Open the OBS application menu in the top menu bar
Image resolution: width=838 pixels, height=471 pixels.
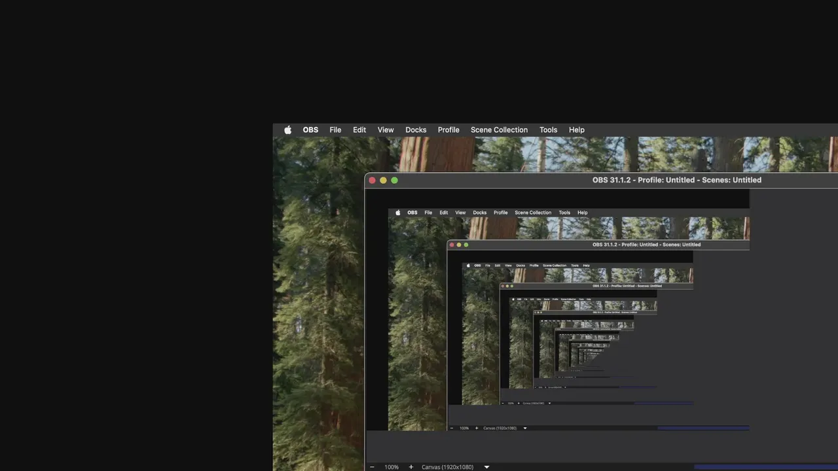coord(310,130)
